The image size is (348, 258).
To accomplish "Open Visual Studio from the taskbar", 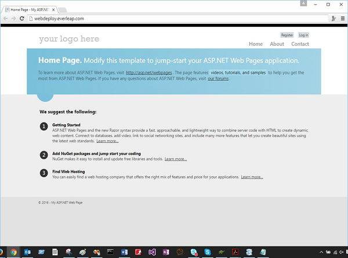I will point(152,252).
